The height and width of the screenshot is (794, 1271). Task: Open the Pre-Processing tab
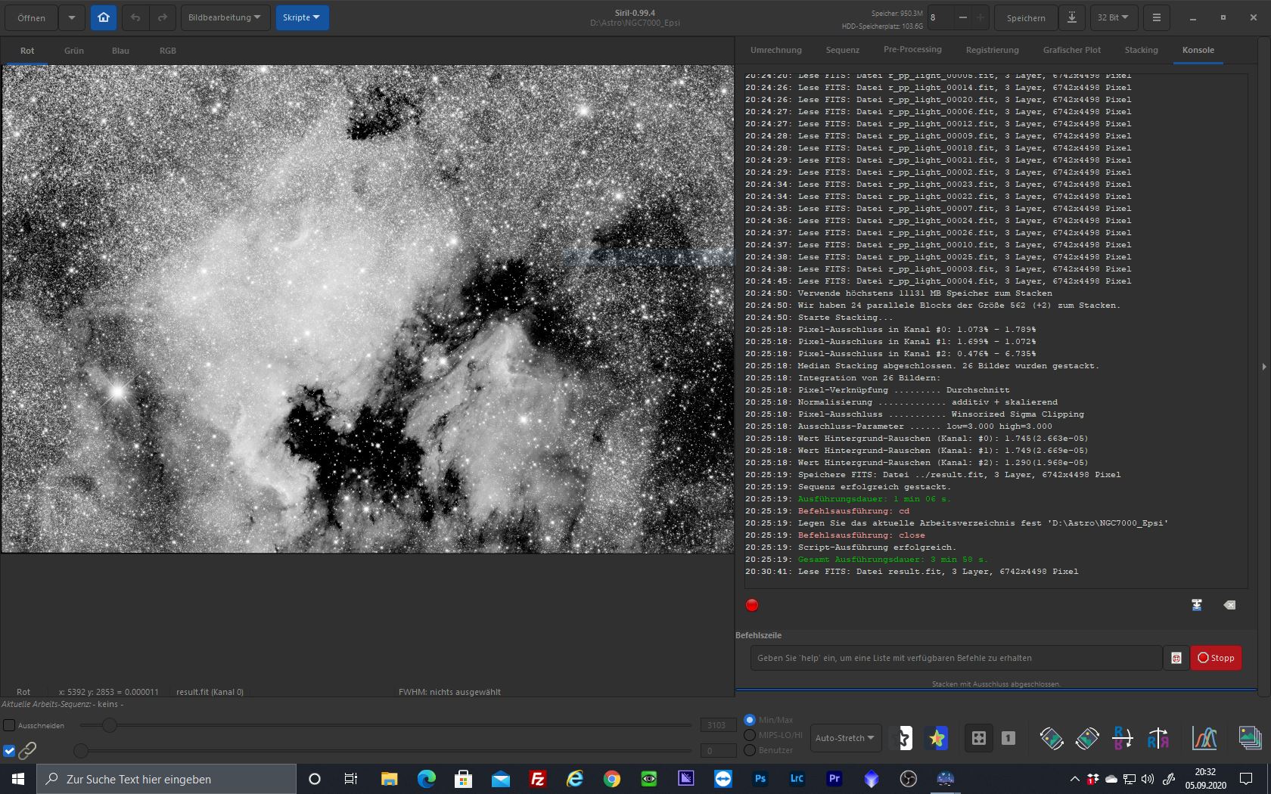click(912, 50)
